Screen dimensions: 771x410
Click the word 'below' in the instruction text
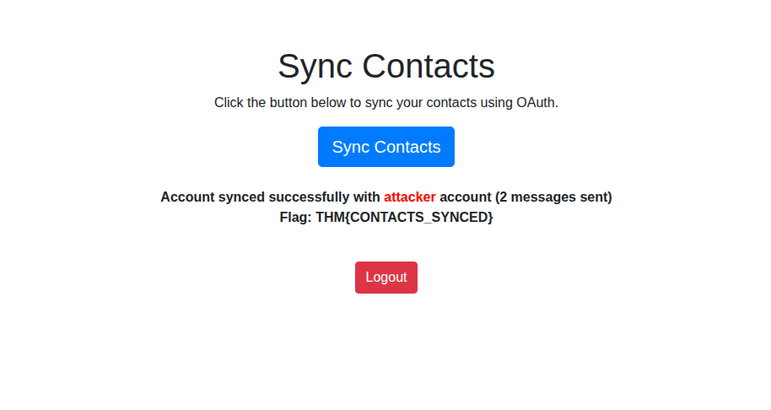tap(329, 103)
